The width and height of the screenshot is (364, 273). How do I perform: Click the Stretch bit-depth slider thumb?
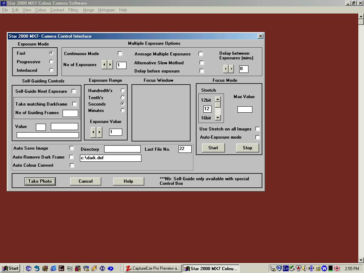point(218,105)
